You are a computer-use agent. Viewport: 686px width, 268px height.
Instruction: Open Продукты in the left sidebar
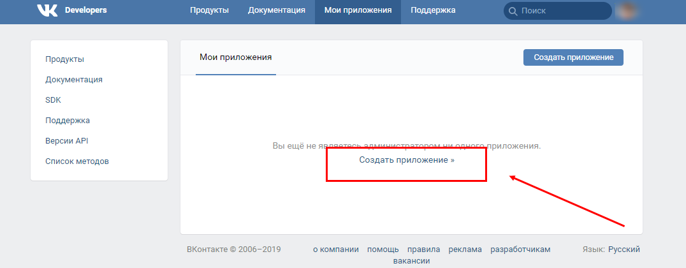click(x=65, y=59)
